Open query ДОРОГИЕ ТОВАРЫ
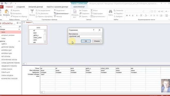This screenshot has height=96, width=170. pyautogui.click(x=8, y=47)
